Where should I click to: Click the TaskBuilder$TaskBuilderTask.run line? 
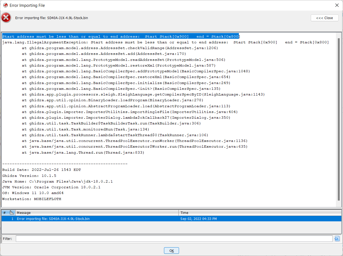click(x=111, y=123)
